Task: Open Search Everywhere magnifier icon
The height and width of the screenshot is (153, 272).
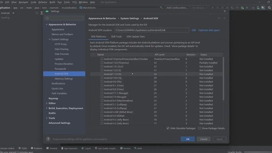Action: tap(269, 8)
